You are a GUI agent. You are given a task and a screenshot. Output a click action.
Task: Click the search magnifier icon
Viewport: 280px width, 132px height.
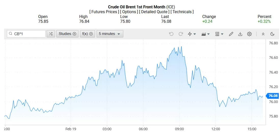pyautogui.click(x=10, y=34)
